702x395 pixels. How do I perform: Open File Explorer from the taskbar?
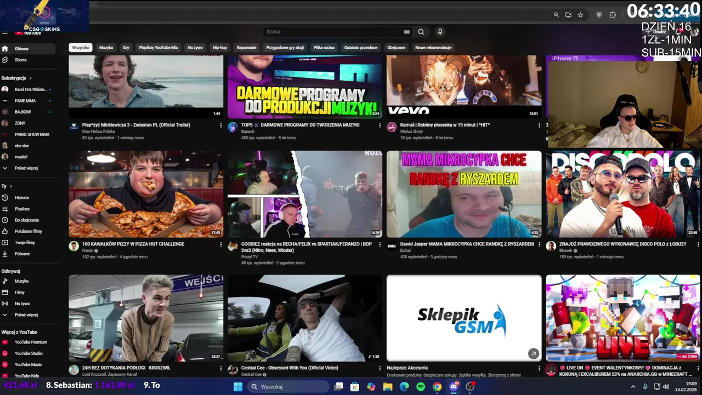(x=388, y=387)
